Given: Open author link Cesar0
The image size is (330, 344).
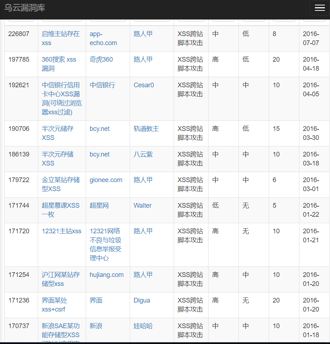Looking at the screenshot, I should tap(144, 85).
